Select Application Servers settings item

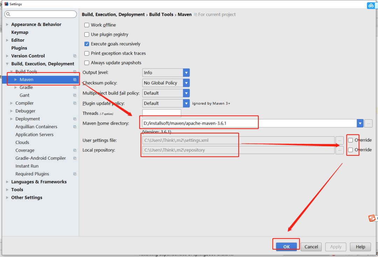[x=34, y=134]
